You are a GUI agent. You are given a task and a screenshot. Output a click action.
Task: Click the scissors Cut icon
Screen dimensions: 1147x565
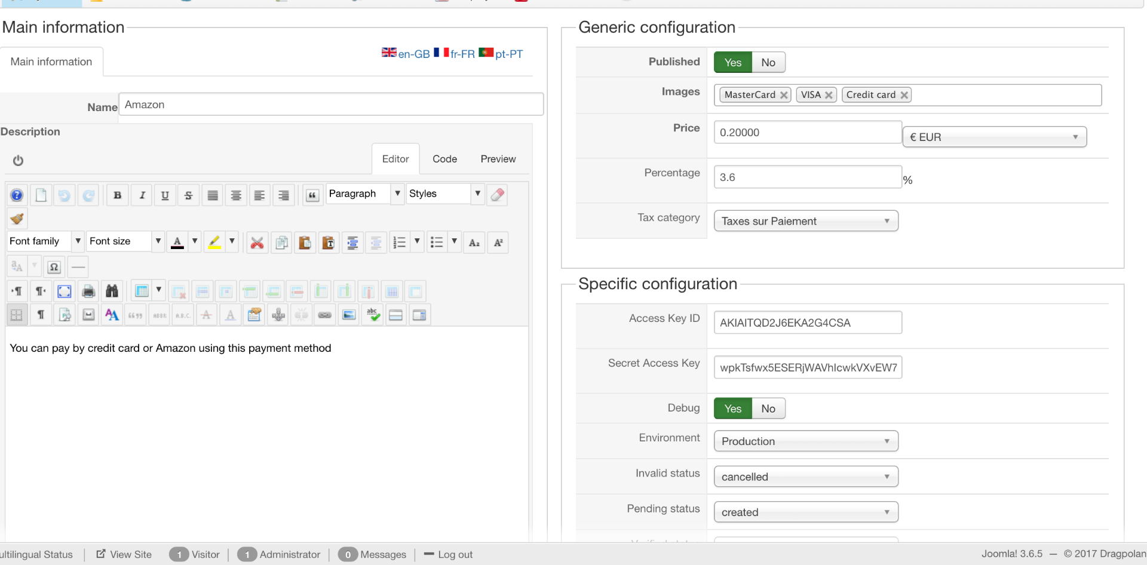257,242
